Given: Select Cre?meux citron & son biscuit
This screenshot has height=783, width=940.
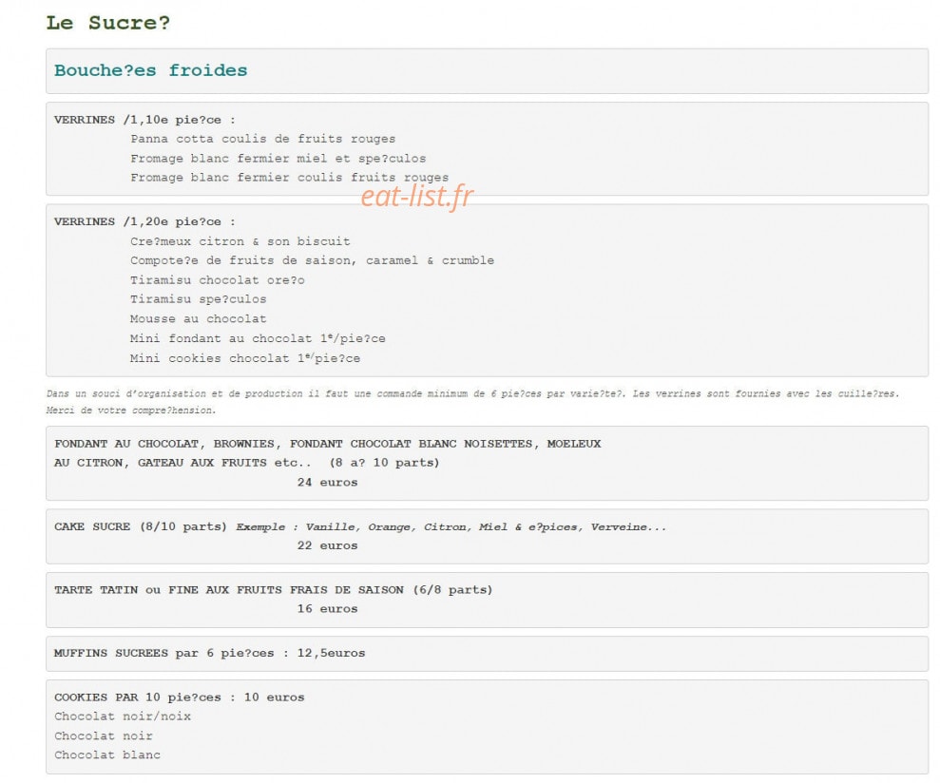Looking at the screenshot, I should coord(240,241).
